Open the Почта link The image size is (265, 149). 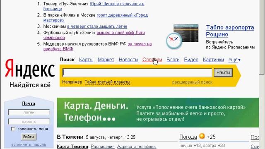[29, 103]
